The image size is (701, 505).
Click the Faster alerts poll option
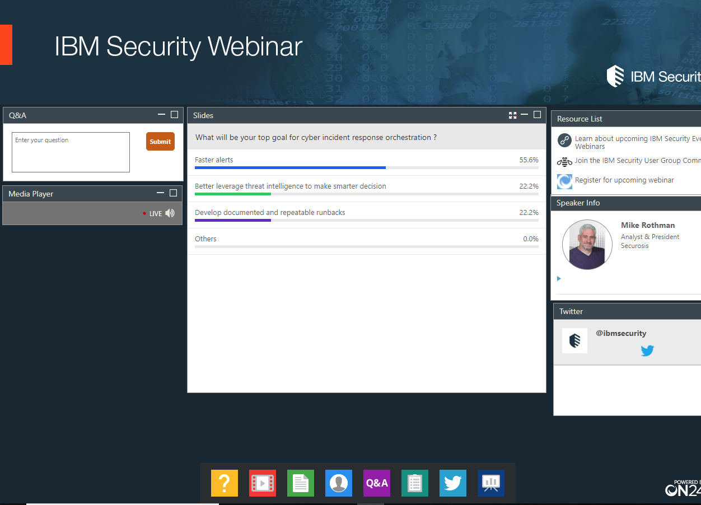pyautogui.click(x=214, y=160)
